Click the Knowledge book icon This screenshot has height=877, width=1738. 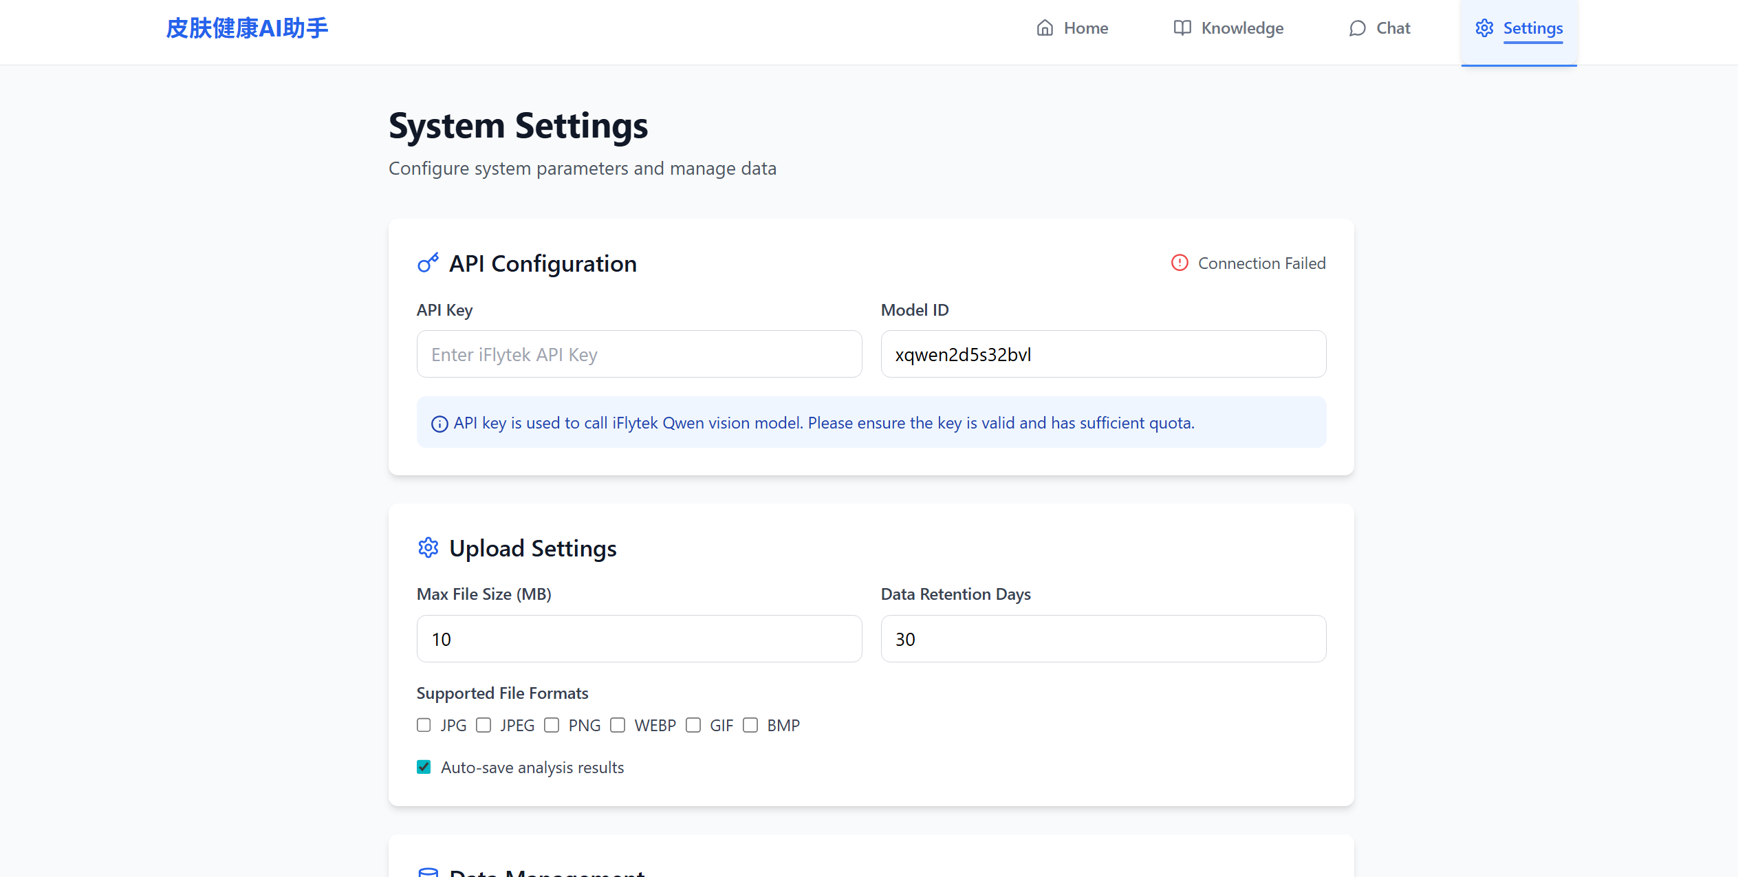(x=1182, y=28)
